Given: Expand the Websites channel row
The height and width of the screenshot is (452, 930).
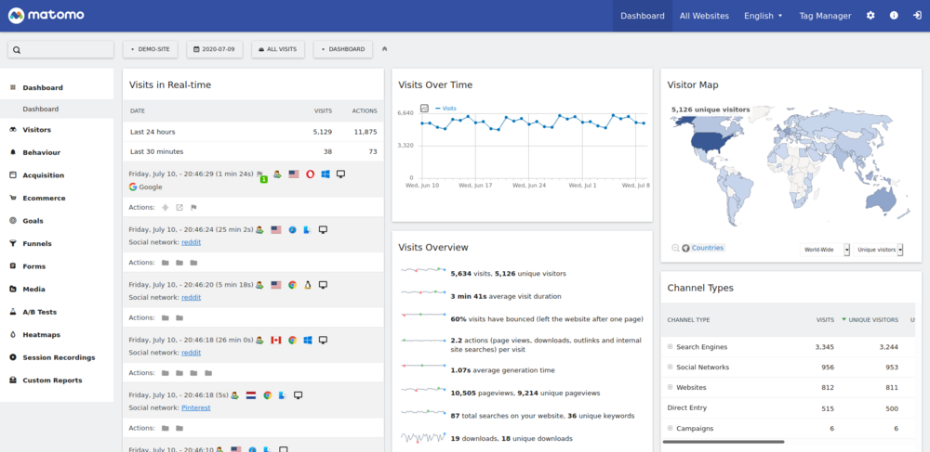Looking at the screenshot, I should point(671,388).
